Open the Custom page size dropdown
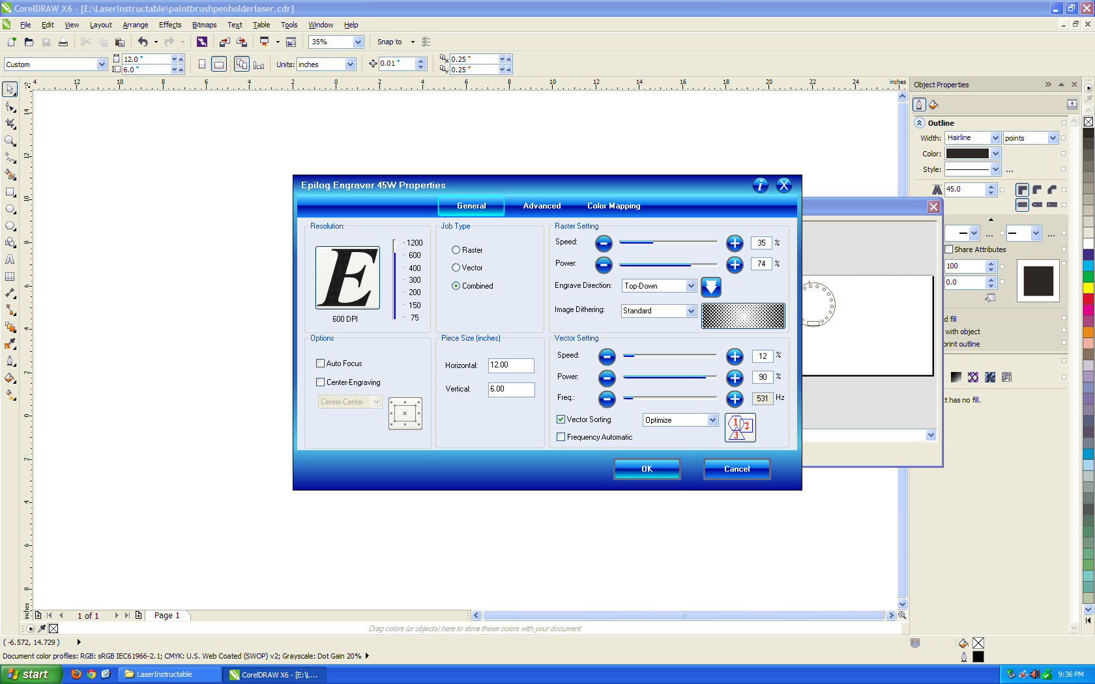 102,64
